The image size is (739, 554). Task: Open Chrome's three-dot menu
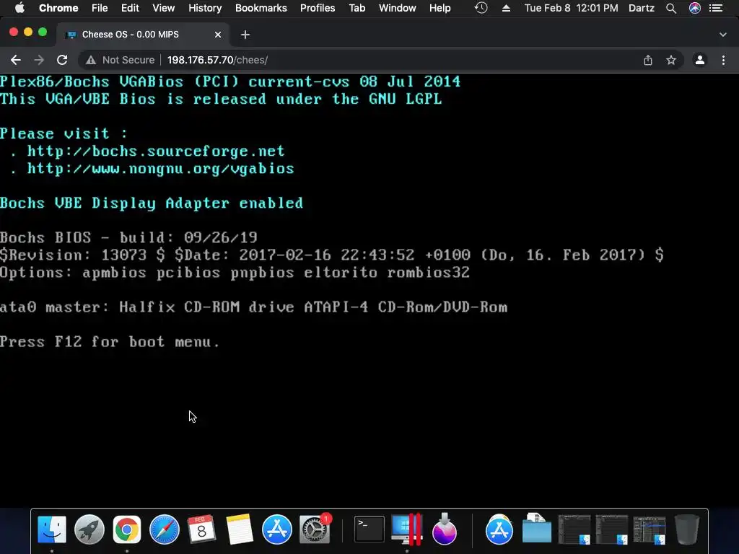(723, 60)
